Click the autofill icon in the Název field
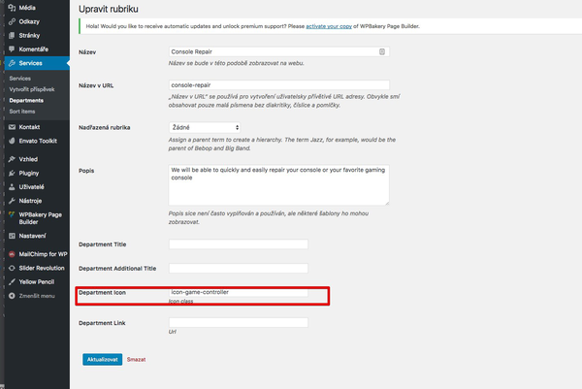 [382, 51]
